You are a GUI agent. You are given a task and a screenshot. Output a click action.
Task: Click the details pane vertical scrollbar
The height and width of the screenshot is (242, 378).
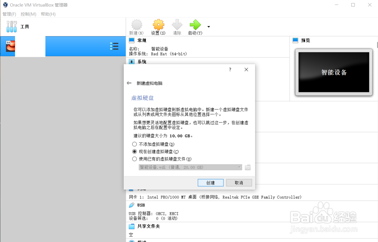point(377,45)
